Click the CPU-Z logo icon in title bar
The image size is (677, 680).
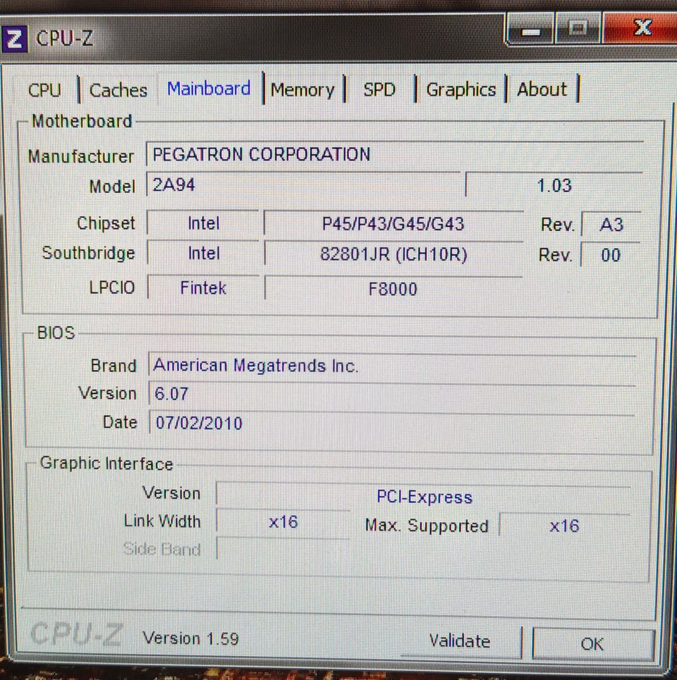tap(14, 39)
